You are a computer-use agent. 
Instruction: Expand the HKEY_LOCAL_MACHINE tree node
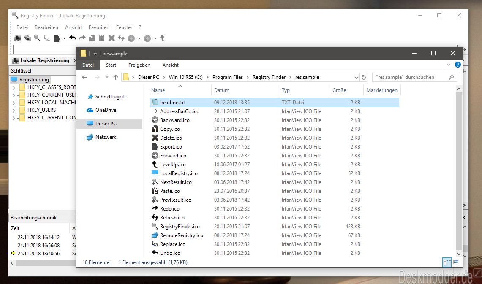[14, 103]
